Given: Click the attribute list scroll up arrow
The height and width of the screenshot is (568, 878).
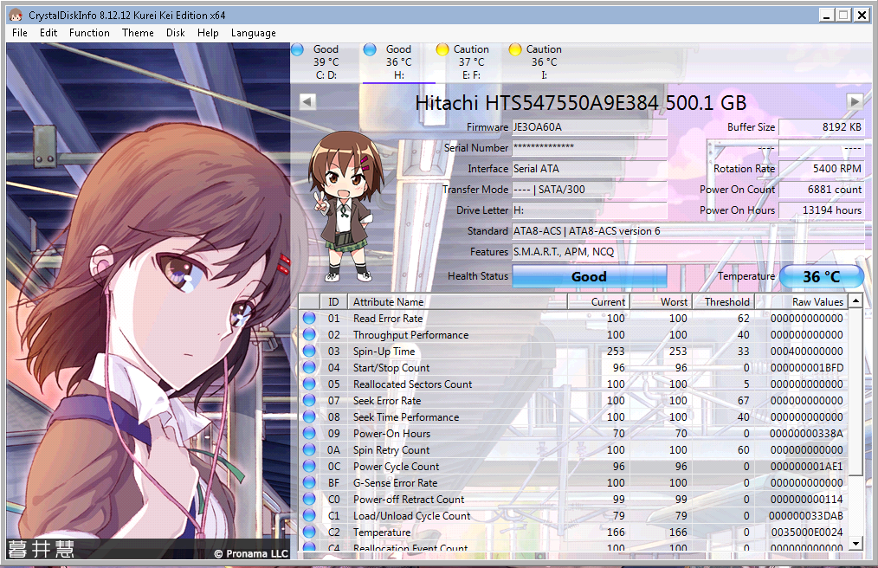Looking at the screenshot, I should point(855,301).
